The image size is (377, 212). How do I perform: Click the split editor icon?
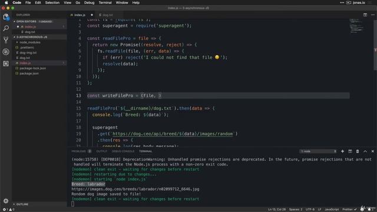tap(365, 15)
